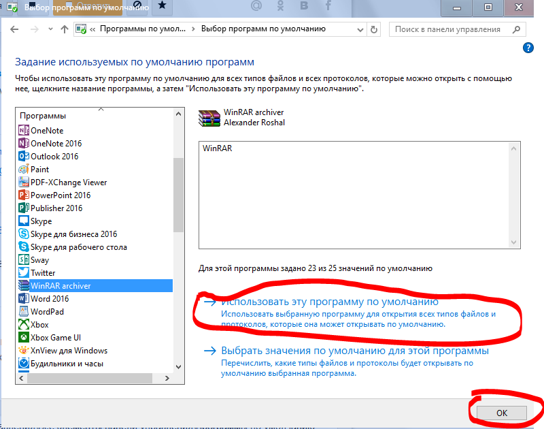The width and height of the screenshot is (544, 429).
Task: Expand the address bar history dropdown
Action: (x=360, y=30)
